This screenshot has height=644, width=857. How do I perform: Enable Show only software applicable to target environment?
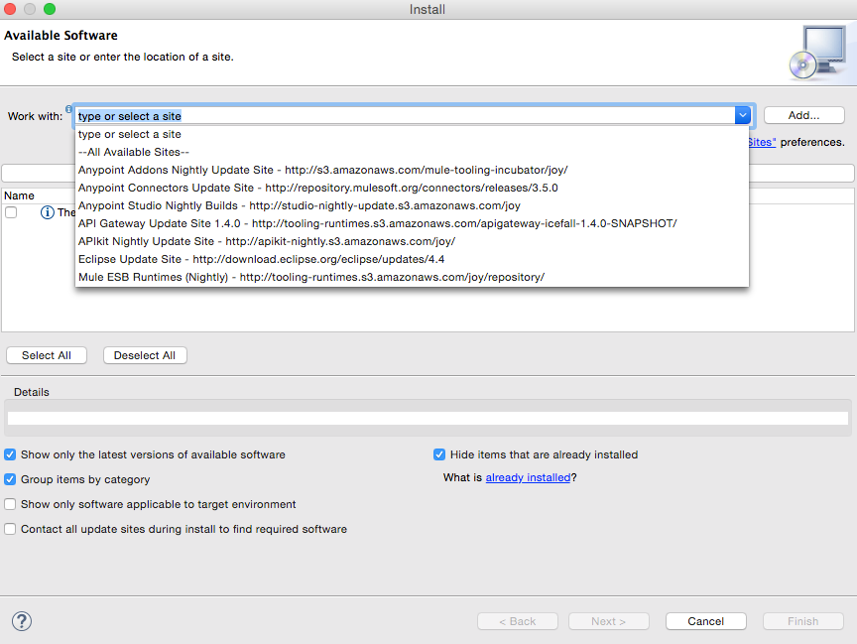[10, 504]
